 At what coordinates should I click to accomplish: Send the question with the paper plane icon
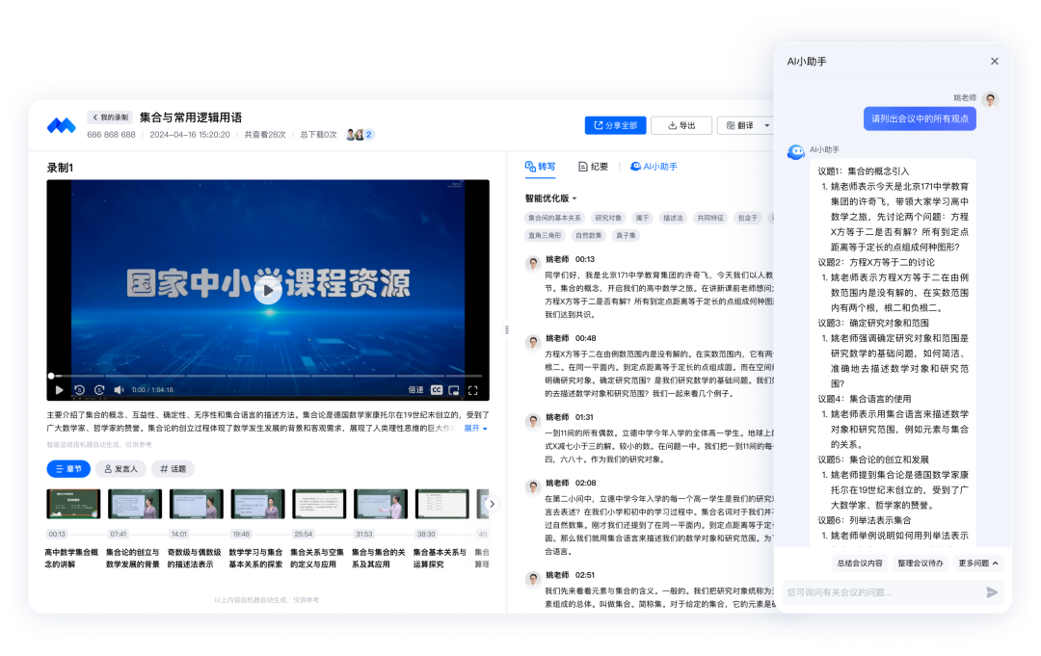[x=992, y=592]
